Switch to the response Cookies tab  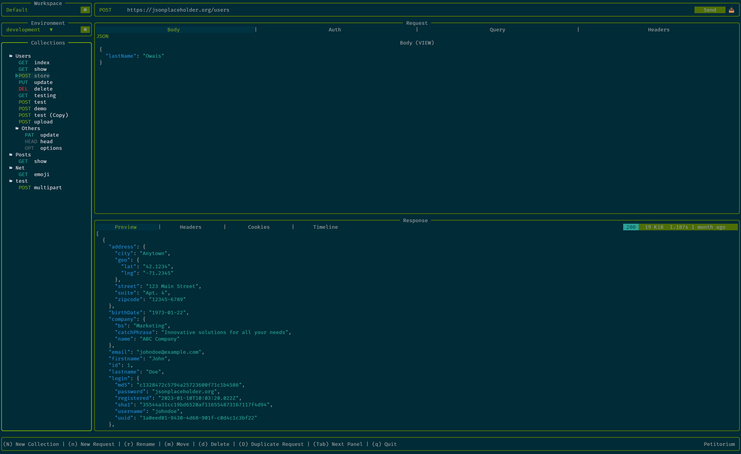coord(258,227)
